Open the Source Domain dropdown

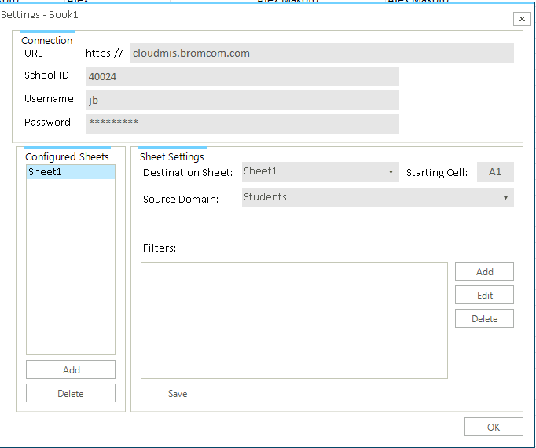(378, 197)
